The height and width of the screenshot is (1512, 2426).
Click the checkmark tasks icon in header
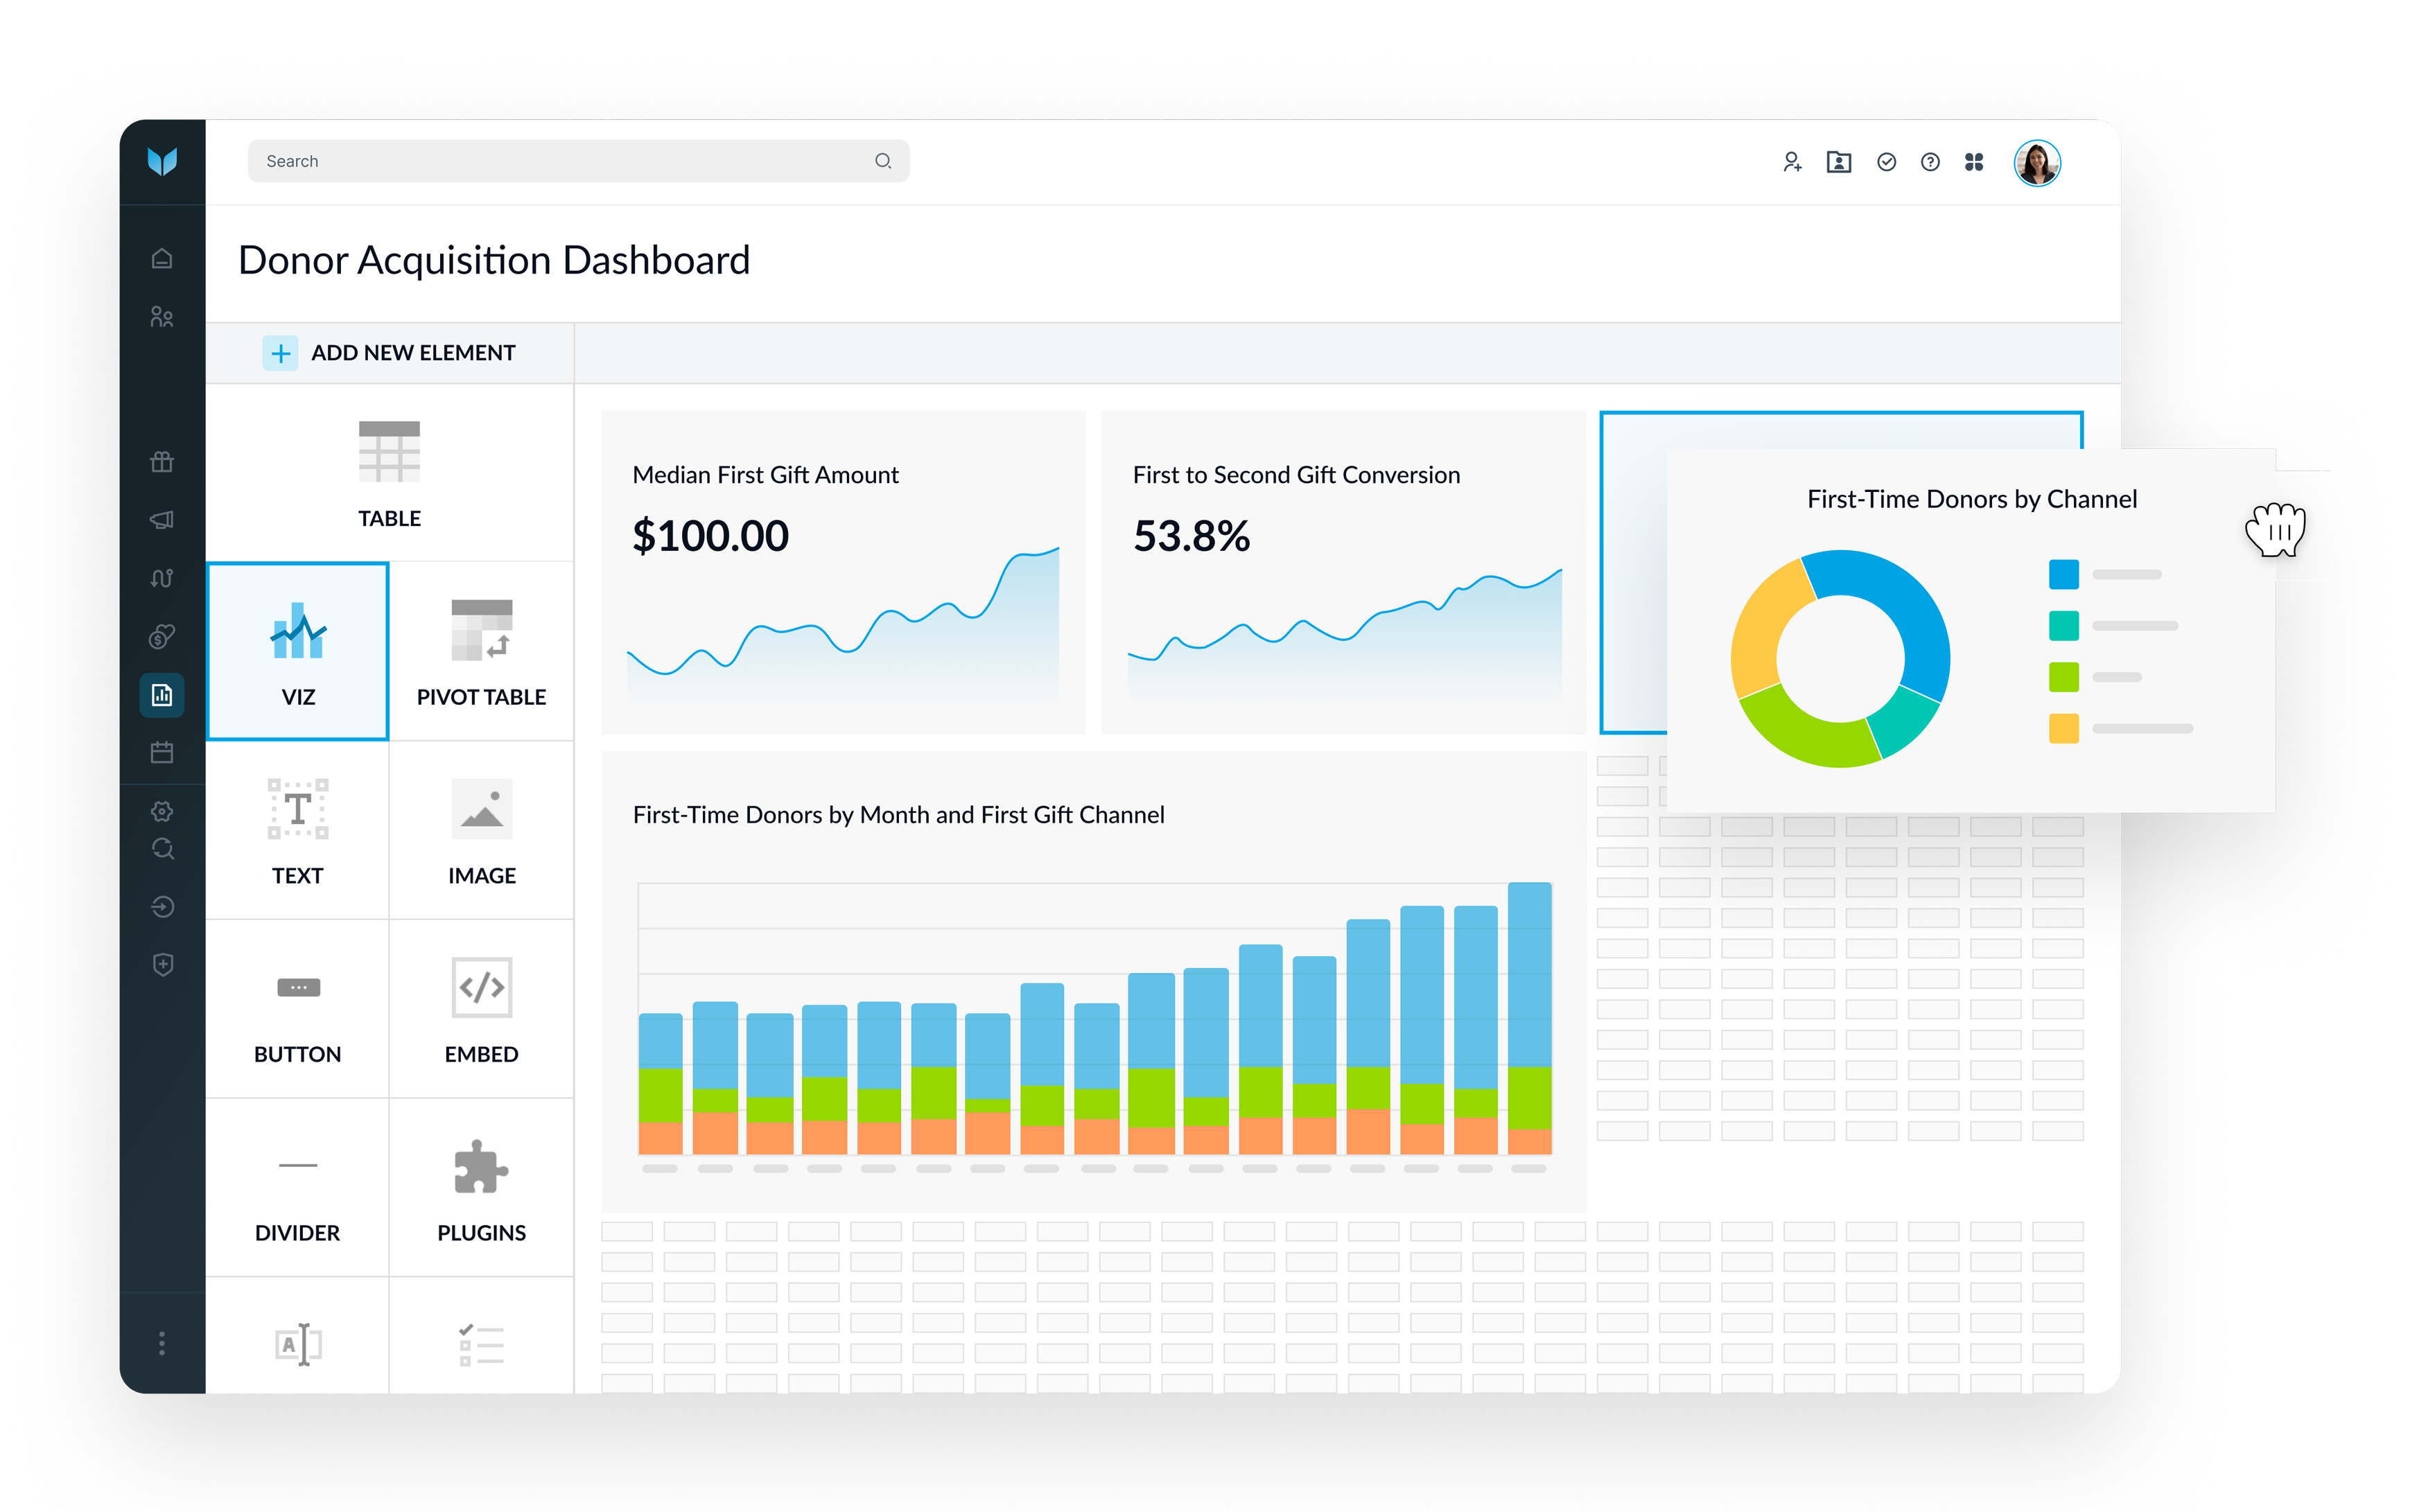coord(1886,162)
